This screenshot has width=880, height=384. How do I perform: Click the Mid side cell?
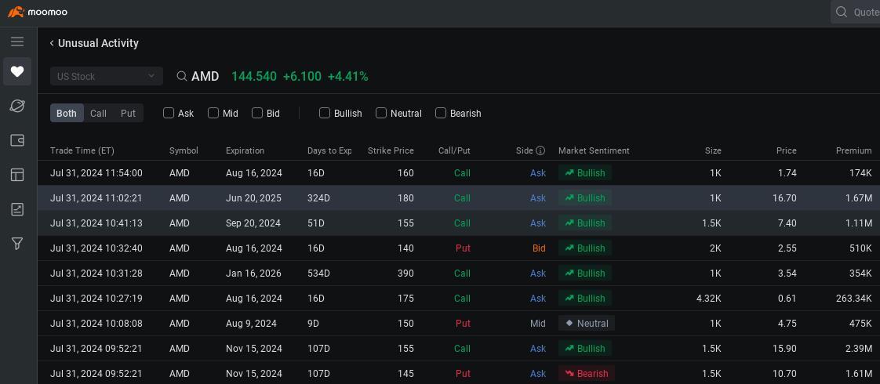pos(538,324)
